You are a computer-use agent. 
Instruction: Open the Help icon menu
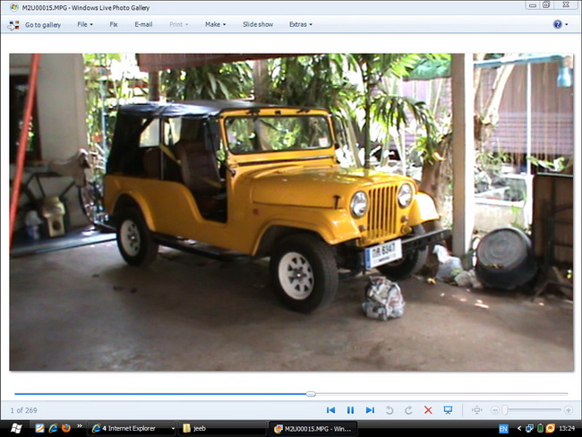(x=557, y=24)
